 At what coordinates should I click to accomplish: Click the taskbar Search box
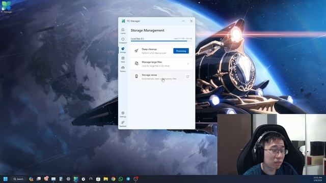18,179
